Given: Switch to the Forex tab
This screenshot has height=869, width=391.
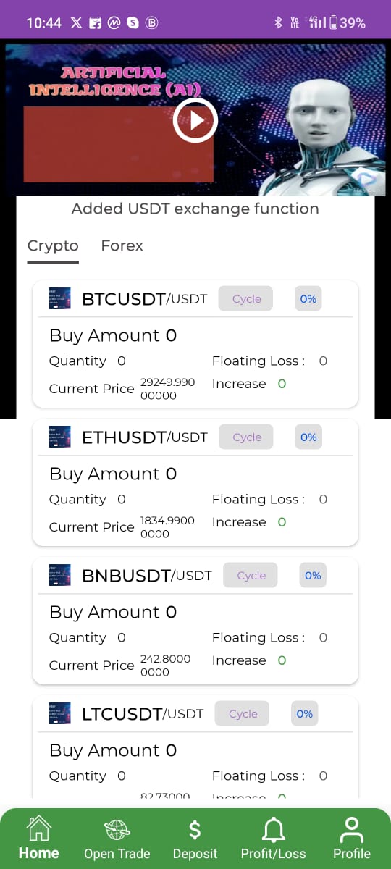Looking at the screenshot, I should (122, 245).
